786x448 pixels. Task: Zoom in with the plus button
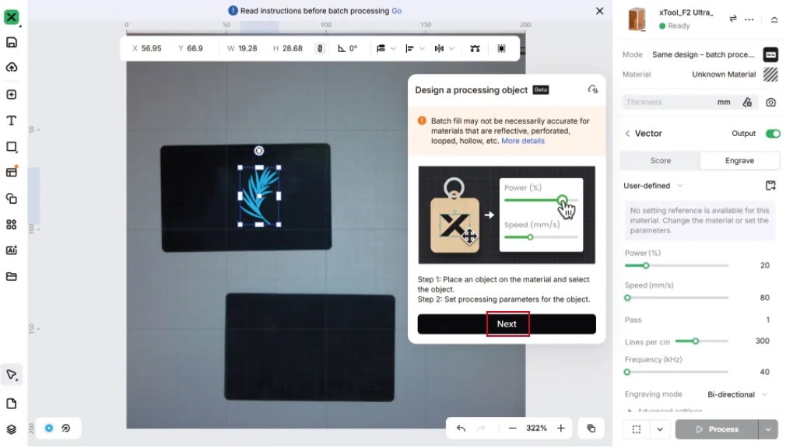pos(561,429)
